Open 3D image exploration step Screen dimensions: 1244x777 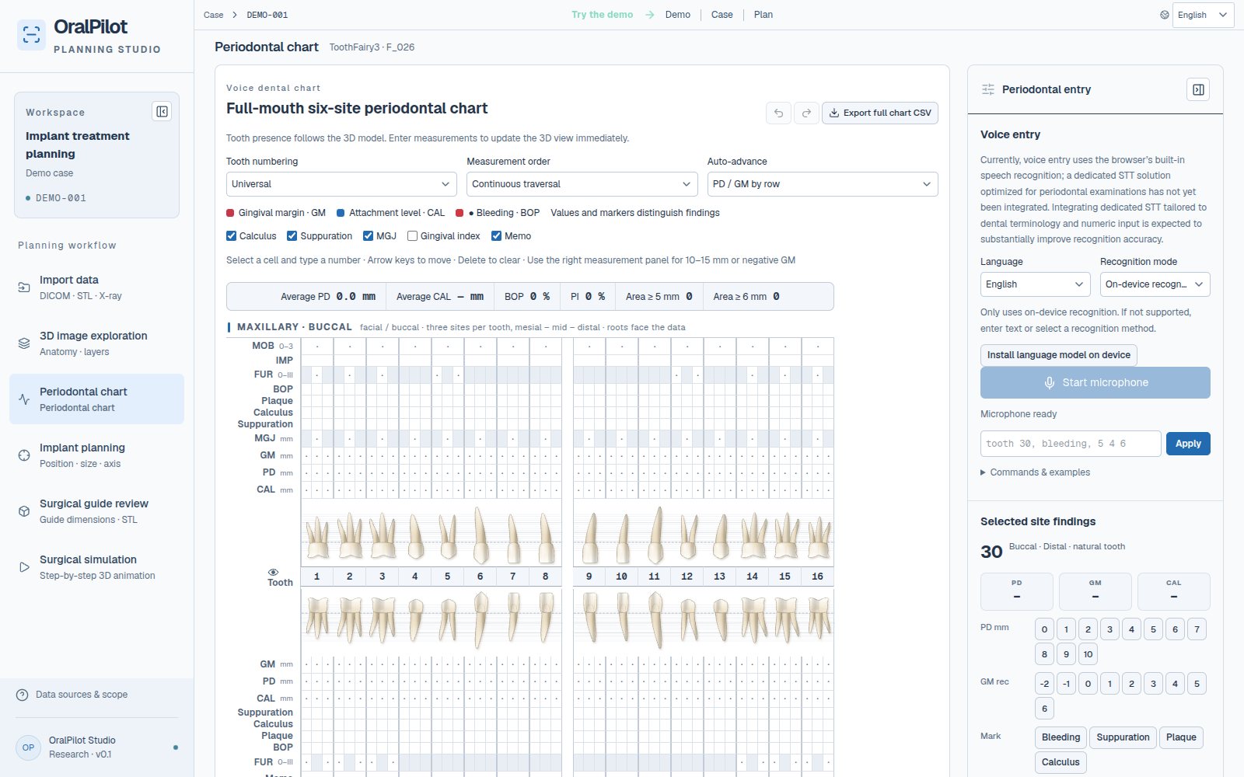pos(96,343)
